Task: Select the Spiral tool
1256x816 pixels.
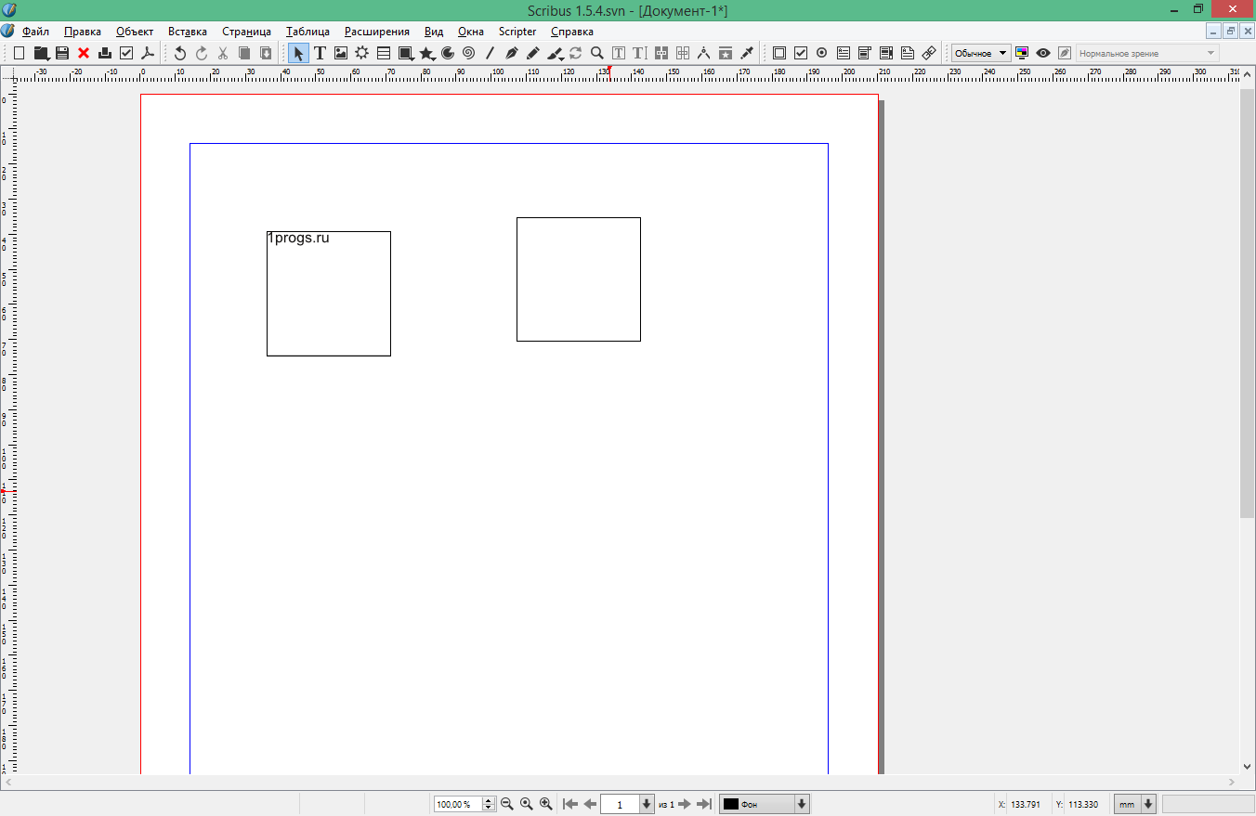Action: (x=468, y=53)
